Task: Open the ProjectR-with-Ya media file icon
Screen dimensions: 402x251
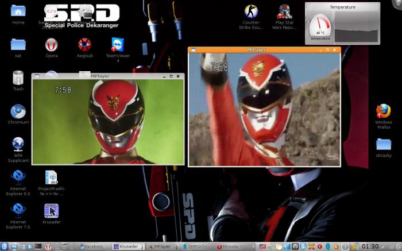Action: pos(51,183)
